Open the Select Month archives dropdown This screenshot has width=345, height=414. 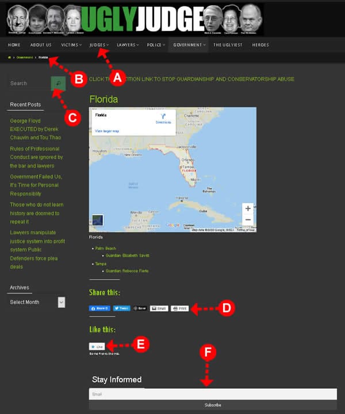(37, 302)
